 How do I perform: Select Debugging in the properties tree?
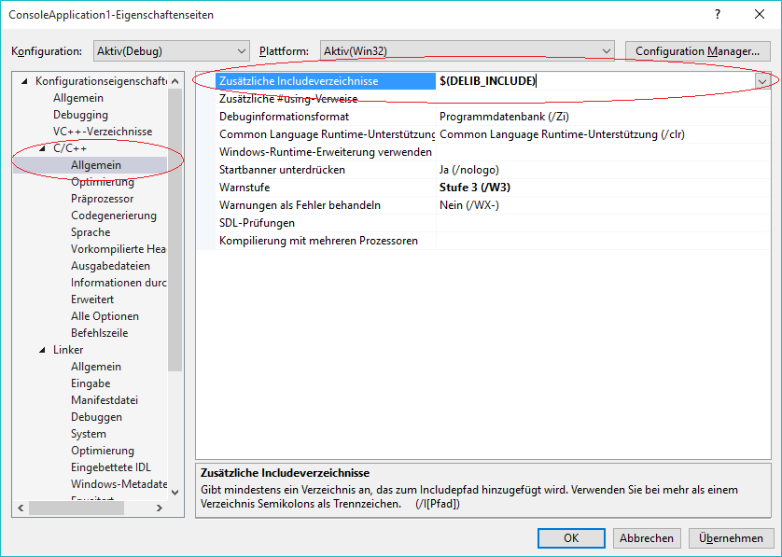point(80,115)
